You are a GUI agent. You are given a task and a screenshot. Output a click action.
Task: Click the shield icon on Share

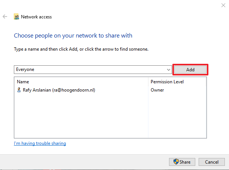tap(176, 162)
